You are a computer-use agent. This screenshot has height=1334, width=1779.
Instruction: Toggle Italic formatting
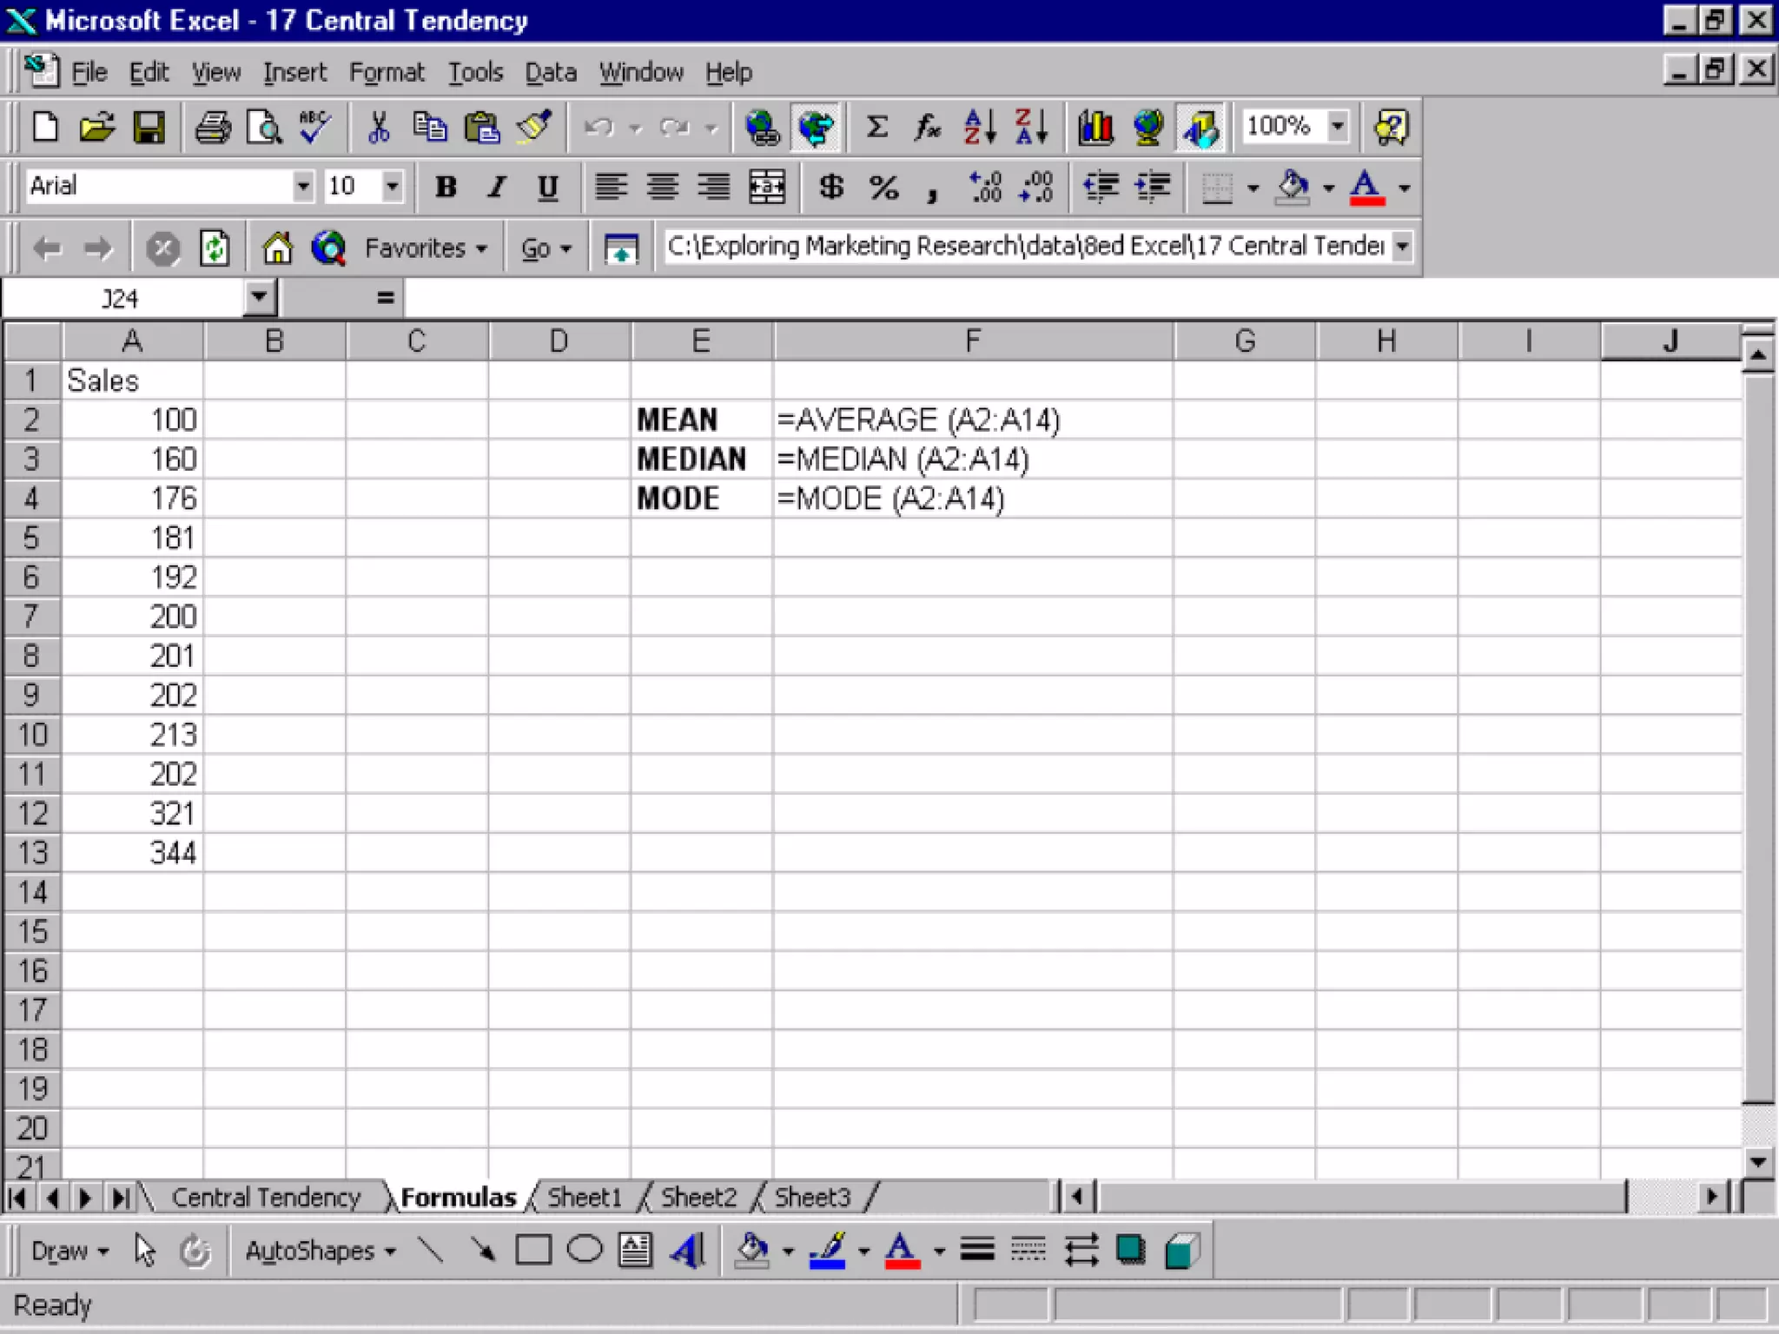click(496, 187)
